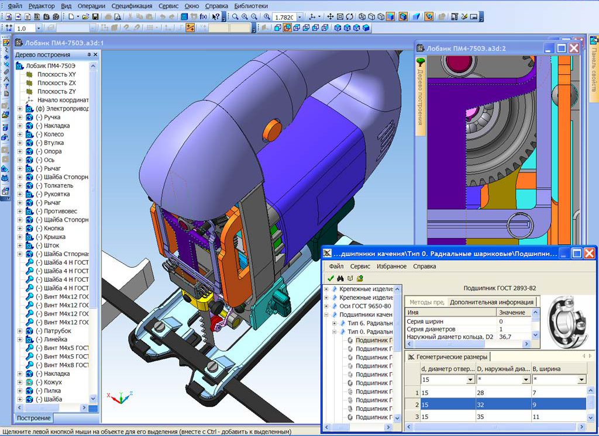This screenshot has width=599, height=436.
Task: Pin the Дерево построения panel
Action: point(89,54)
